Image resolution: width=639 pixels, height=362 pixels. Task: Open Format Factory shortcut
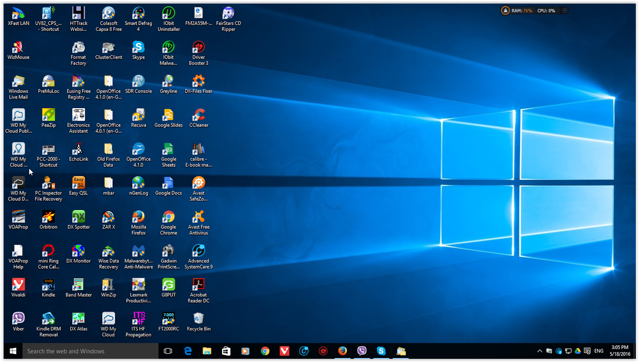78,53
